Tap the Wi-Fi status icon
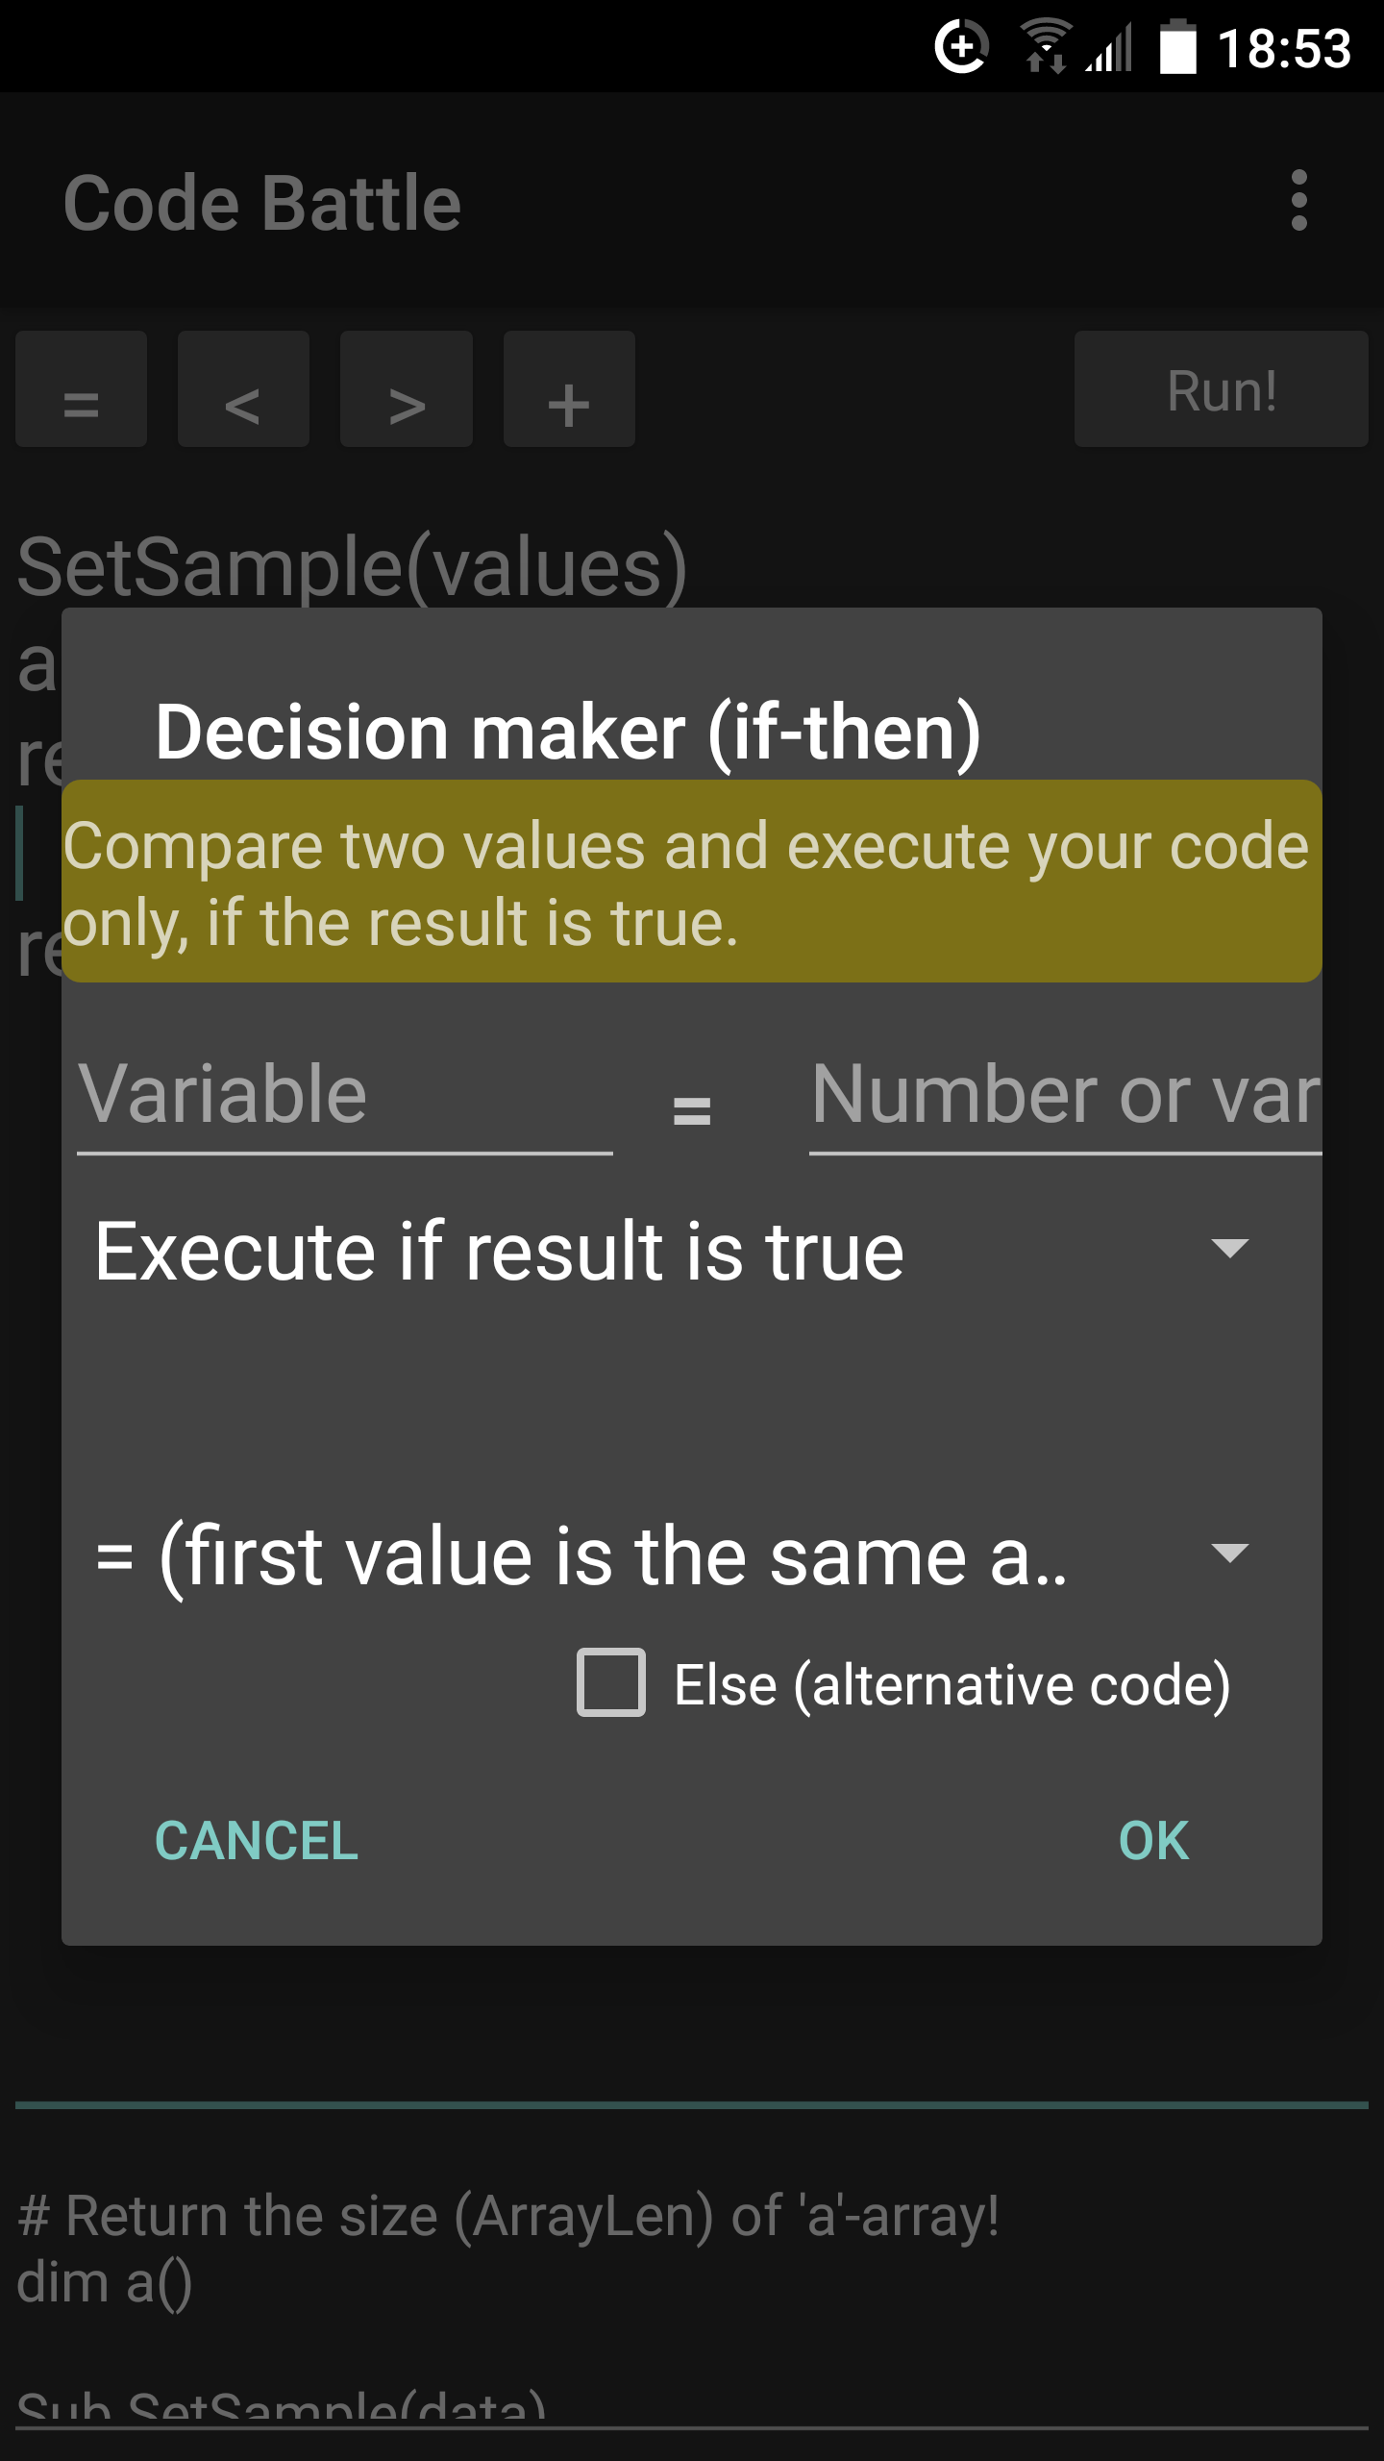The height and width of the screenshot is (2461, 1384). coord(1045,46)
